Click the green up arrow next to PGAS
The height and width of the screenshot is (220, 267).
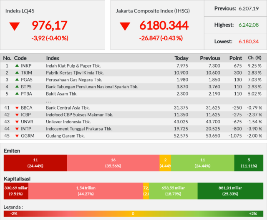[17, 80]
